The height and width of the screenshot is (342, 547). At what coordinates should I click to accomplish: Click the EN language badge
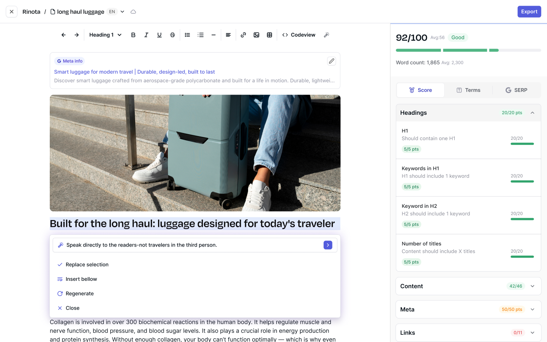[x=112, y=12]
